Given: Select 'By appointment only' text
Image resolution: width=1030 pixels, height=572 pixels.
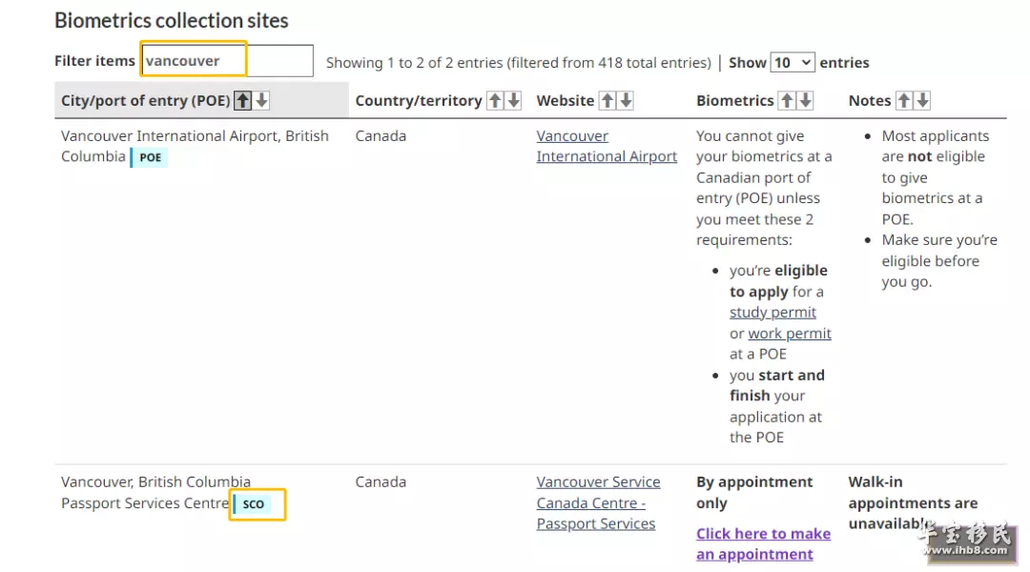Looking at the screenshot, I should click(x=754, y=492).
